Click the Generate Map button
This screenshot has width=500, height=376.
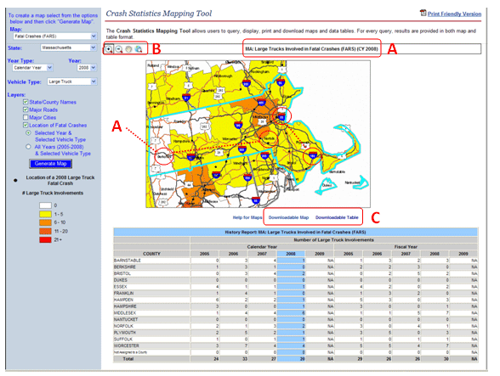tap(51, 164)
